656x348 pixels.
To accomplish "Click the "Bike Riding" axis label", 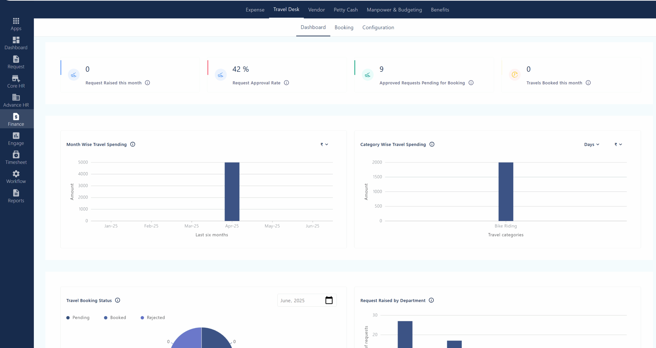I will pos(506,226).
